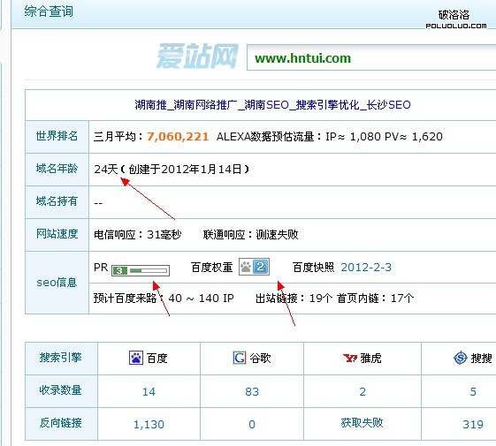Click the 百度权重 label text

(212, 268)
